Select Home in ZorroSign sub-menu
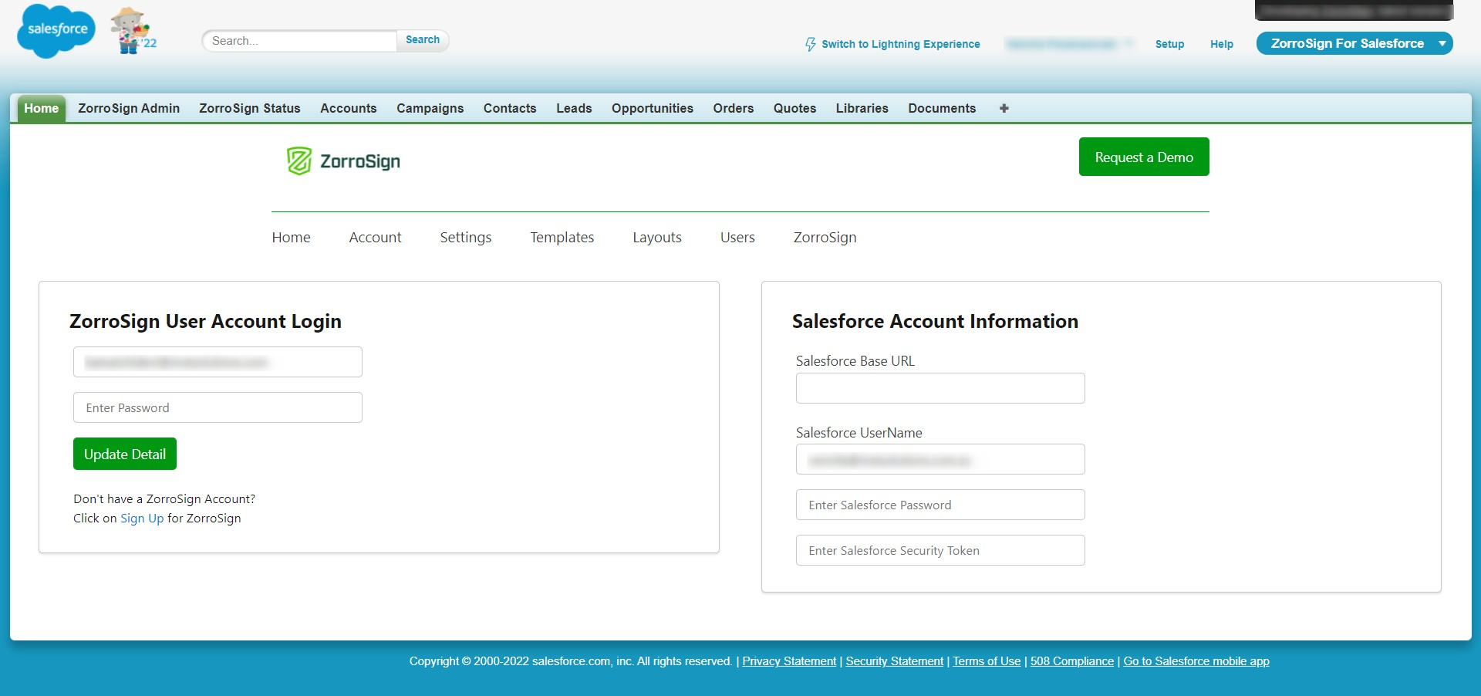The height and width of the screenshot is (696, 1481). point(291,238)
